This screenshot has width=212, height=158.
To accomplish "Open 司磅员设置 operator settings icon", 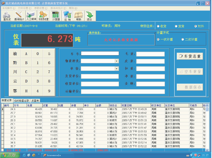I will click(x=43, y=16).
